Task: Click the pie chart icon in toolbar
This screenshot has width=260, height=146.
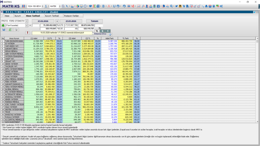Action: pos(78,6)
